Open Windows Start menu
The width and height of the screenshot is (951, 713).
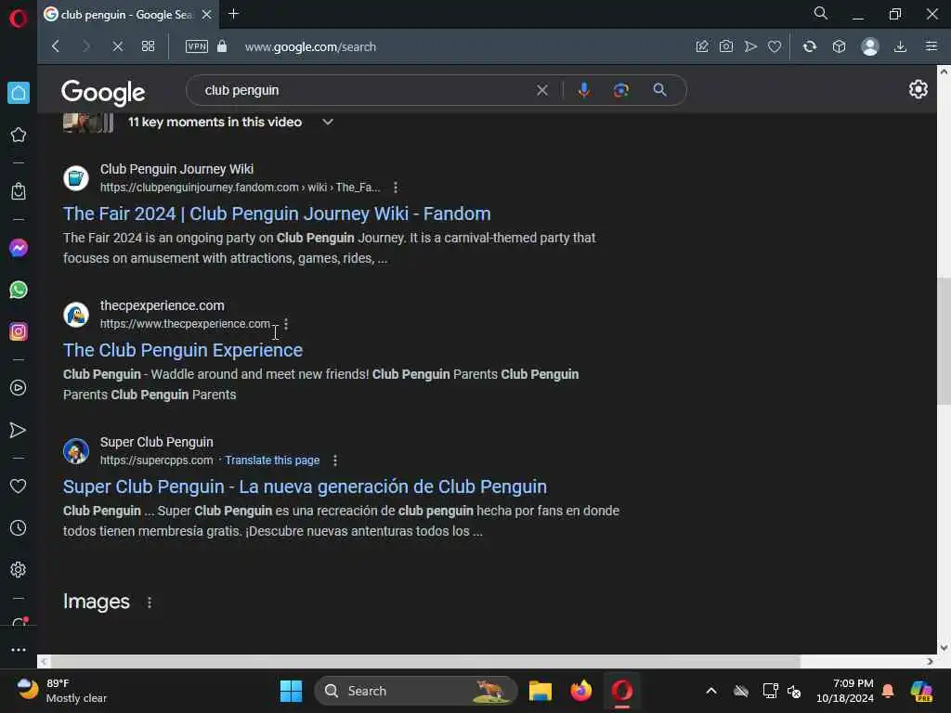point(291,691)
